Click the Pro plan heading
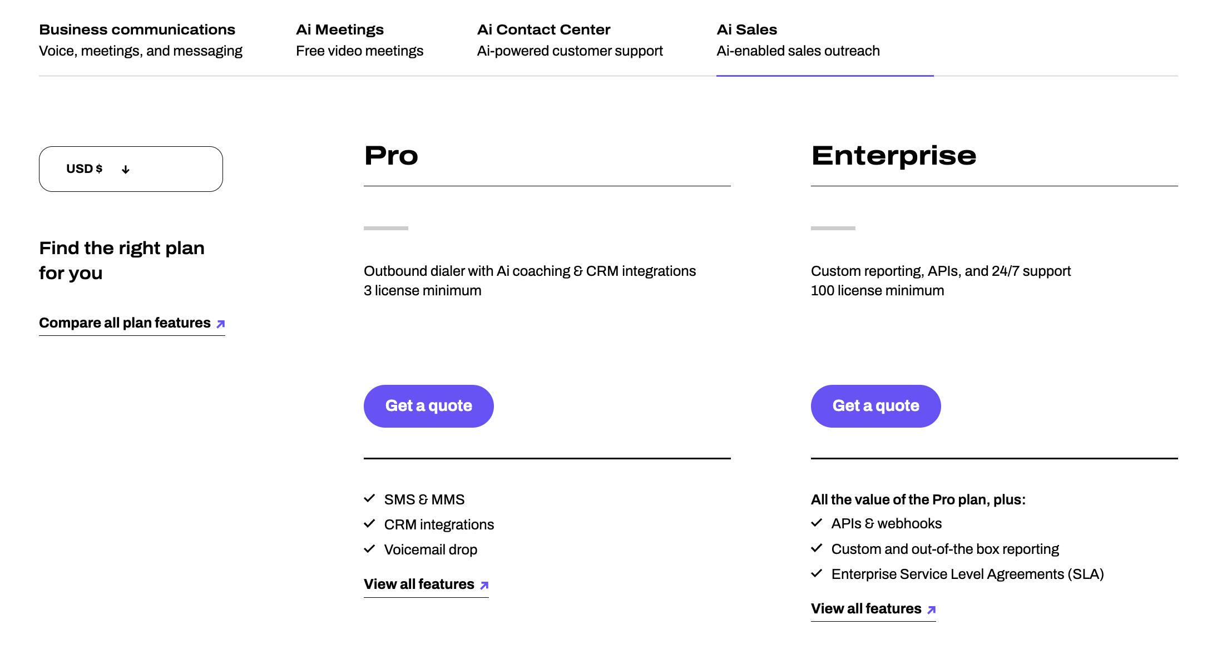The image size is (1207, 664). 391,156
